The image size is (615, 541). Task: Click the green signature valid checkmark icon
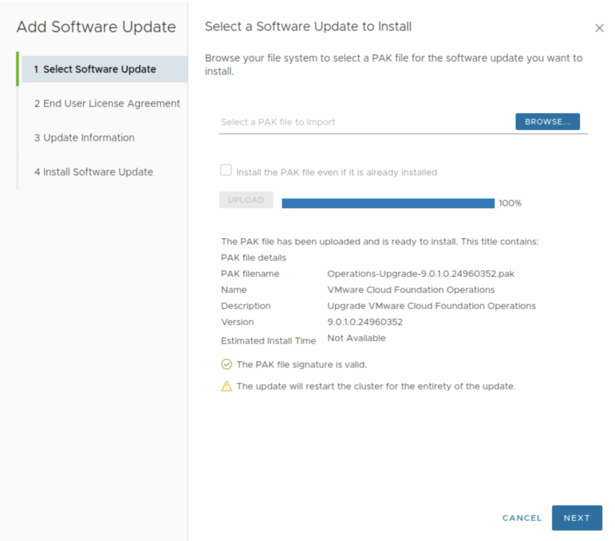coord(226,364)
